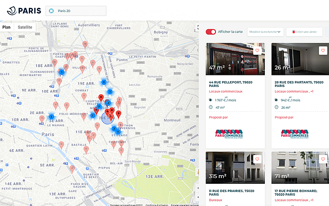
Task: Click Paris Commerces logo under Partants listing
Action: click(x=295, y=134)
